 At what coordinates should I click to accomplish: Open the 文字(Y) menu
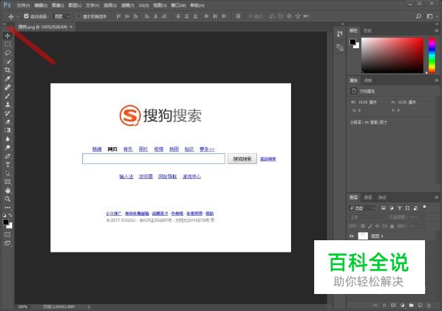[x=92, y=5]
